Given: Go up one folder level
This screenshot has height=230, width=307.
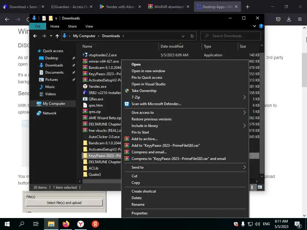Looking at the screenshot, I should [x=57, y=36].
